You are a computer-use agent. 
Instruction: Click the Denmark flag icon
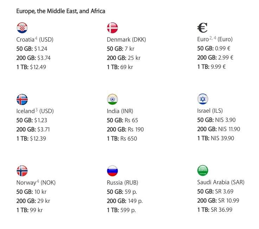tap(112, 28)
